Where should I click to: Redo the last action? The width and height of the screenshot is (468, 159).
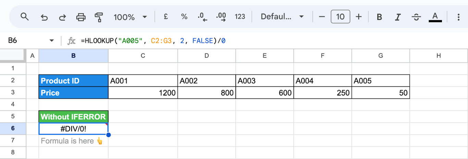(62, 17)
